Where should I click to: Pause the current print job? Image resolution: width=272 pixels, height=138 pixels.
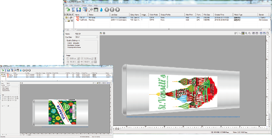[112, 10]
